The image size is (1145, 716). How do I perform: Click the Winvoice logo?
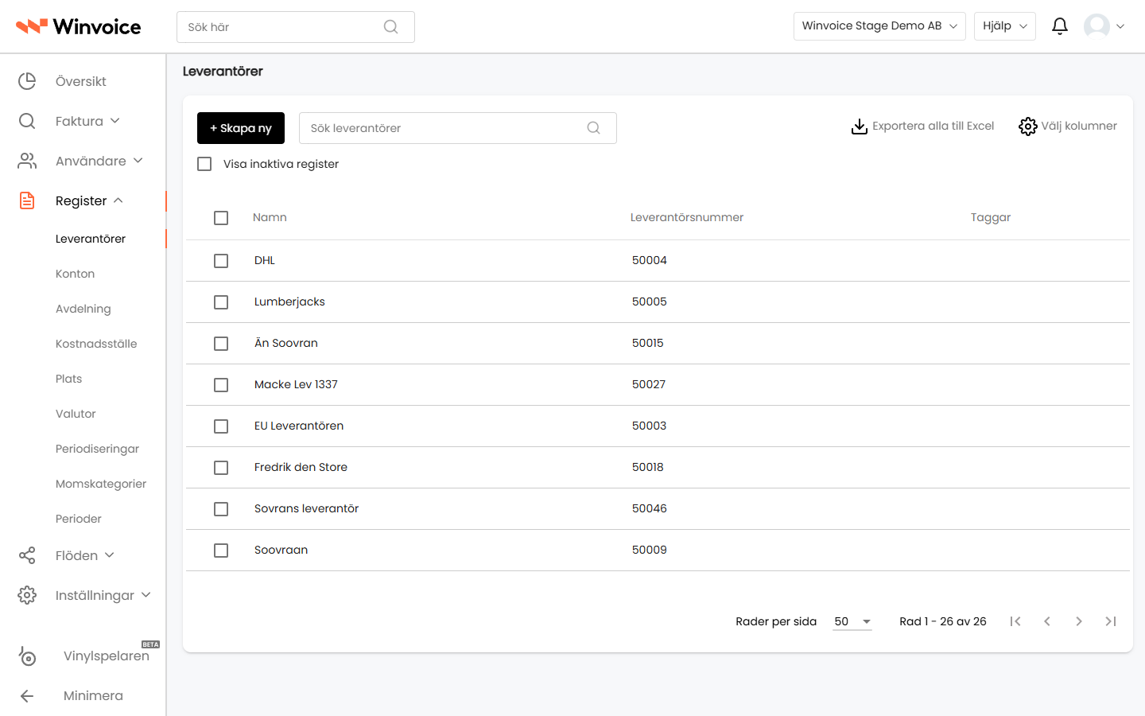click(x=78, y=27)
